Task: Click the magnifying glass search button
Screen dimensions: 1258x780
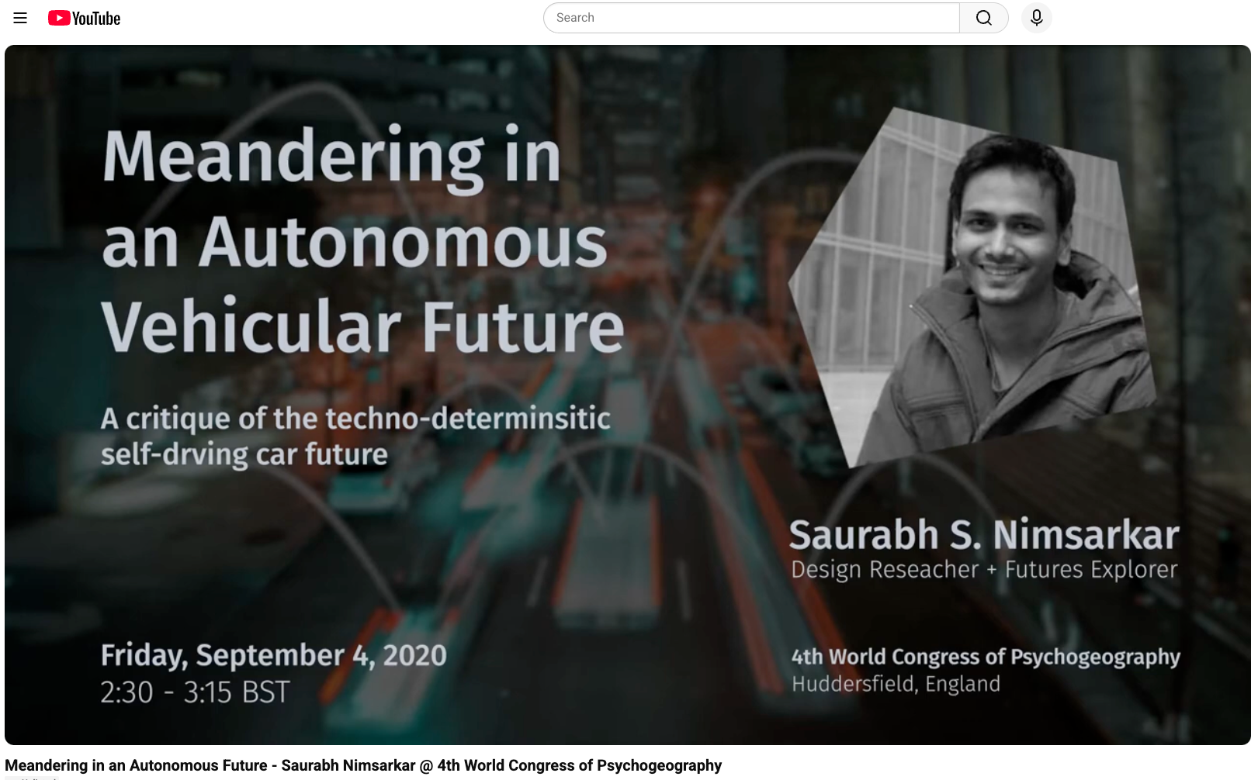Action: coord(984,18)
